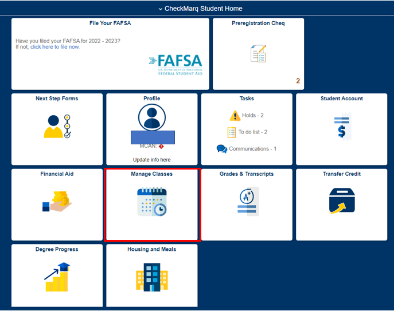Click the Transfer Credit box icon

point(341,202)
